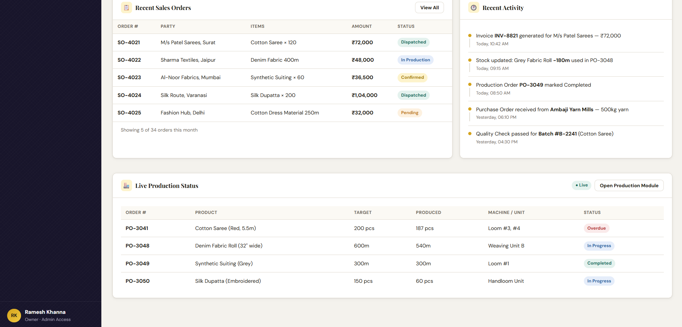Open sales order SO-4022
This screenshot has height=327, width=682.
pos(129,60)
